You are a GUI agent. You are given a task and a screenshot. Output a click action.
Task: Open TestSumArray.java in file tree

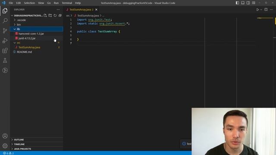[37, 47]
